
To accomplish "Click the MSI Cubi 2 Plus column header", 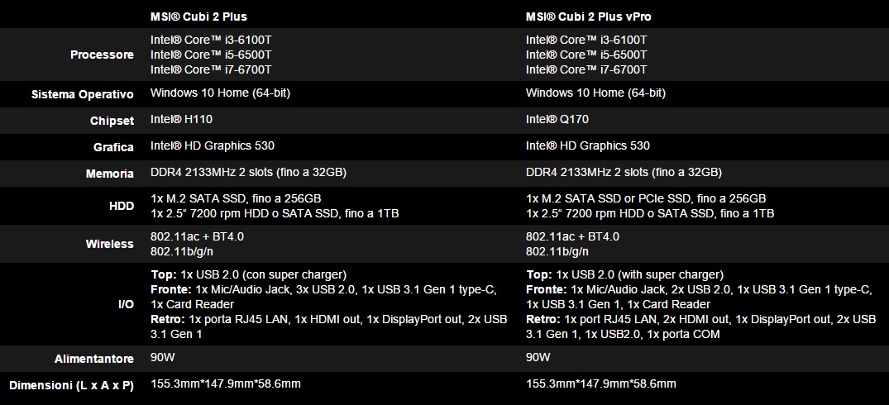I will pos(198,17).
